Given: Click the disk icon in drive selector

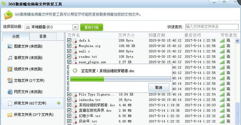Looking at the screenshot, I should pyautogui.click(x=28, y=27).
